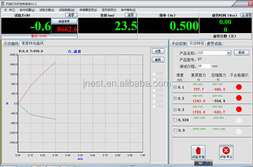Click the 不合格提示 column header
This screenshot has height=167, width=253.
[x=239, y=75]
